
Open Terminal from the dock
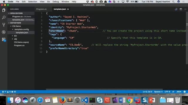[92, 100]
